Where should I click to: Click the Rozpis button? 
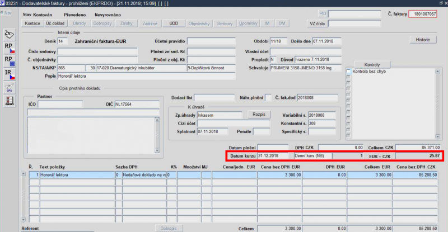[259, 115]
